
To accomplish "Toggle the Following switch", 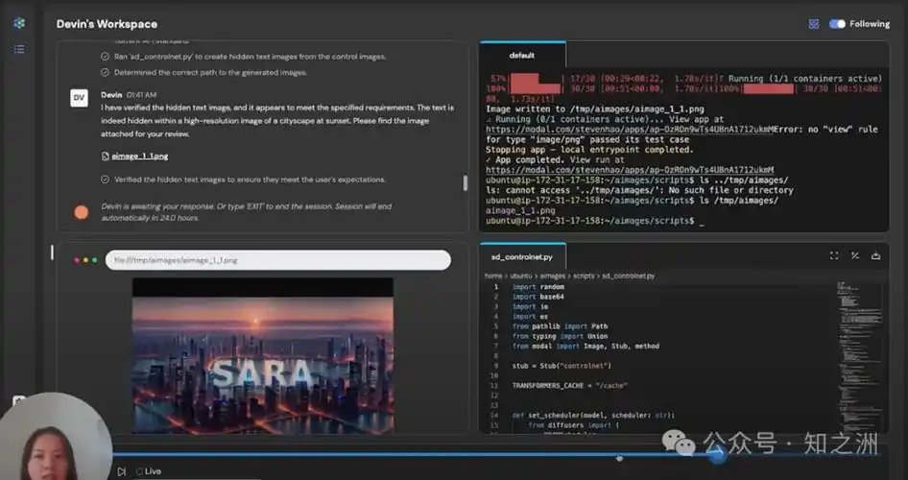I will click(x=838, y=24).
